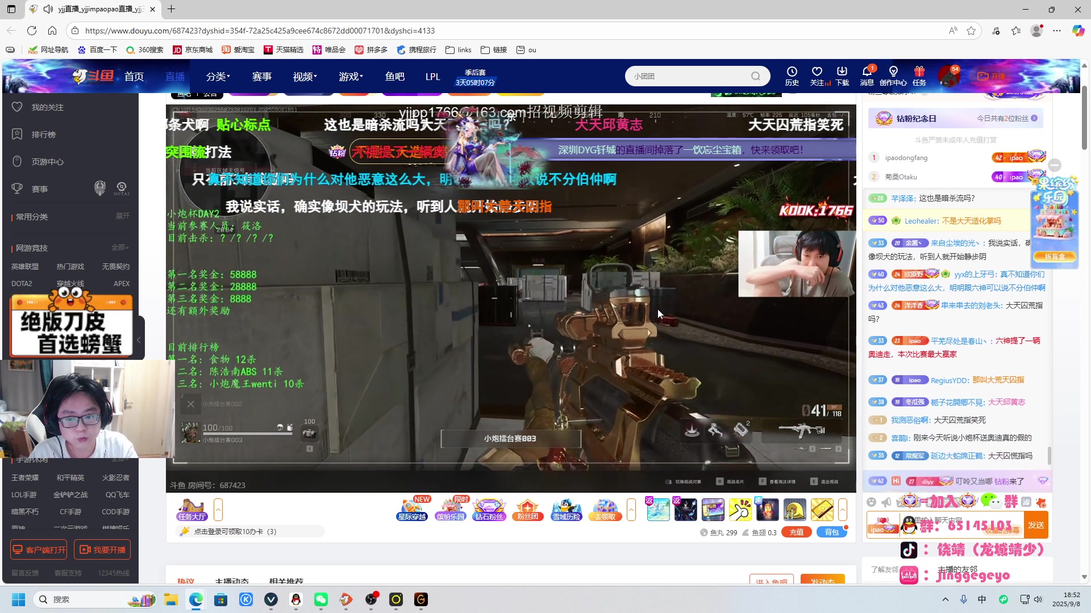This screenshot has height=613, width=1091.
Task: Click the 绝版刀皮首选螃蟹 banner
Action: tap(72, 325)
